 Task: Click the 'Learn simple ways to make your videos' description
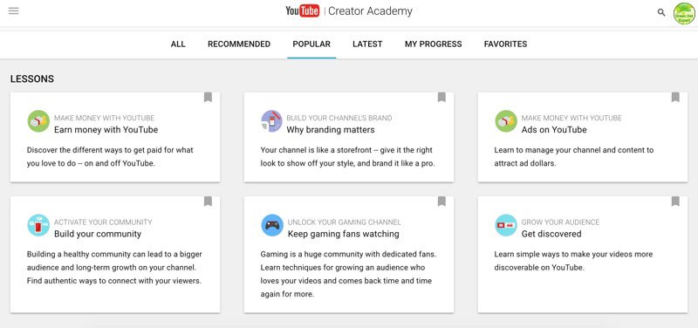(x=573, y=261)
